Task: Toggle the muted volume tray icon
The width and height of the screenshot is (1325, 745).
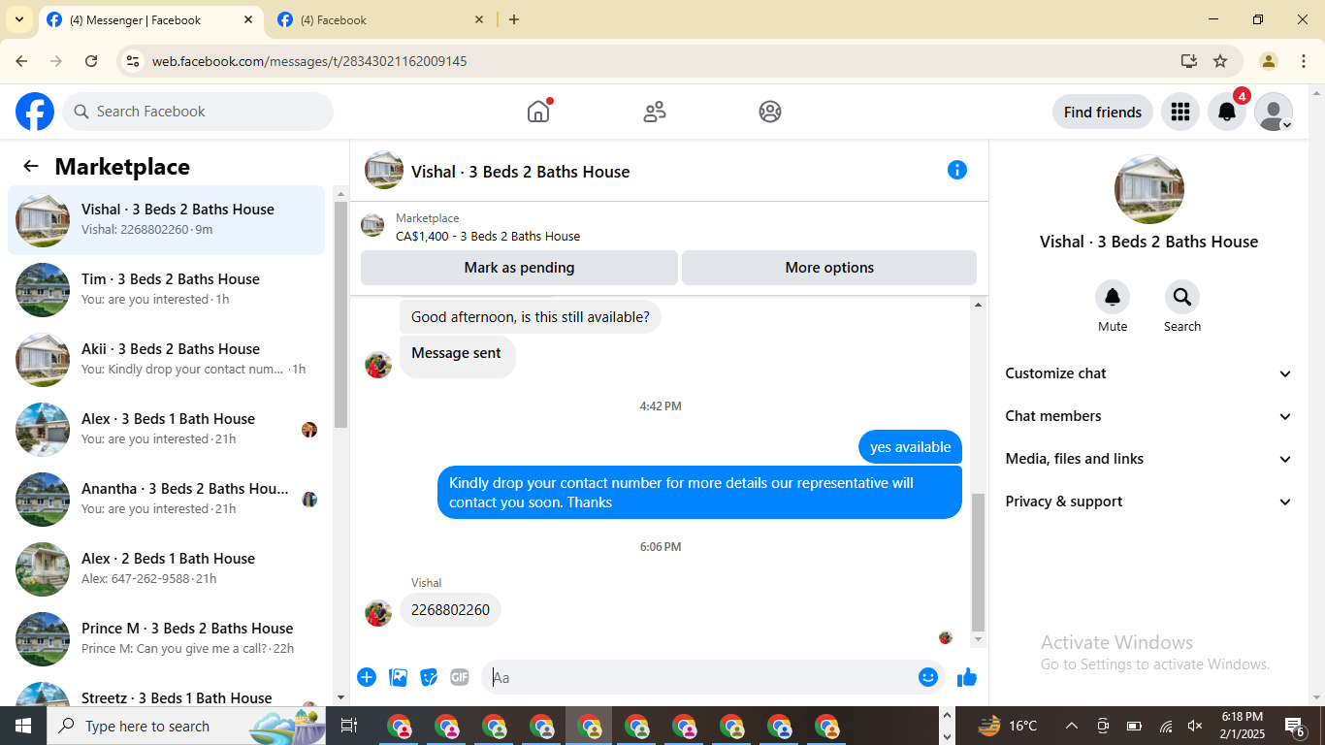Action: click(1195, 726)
